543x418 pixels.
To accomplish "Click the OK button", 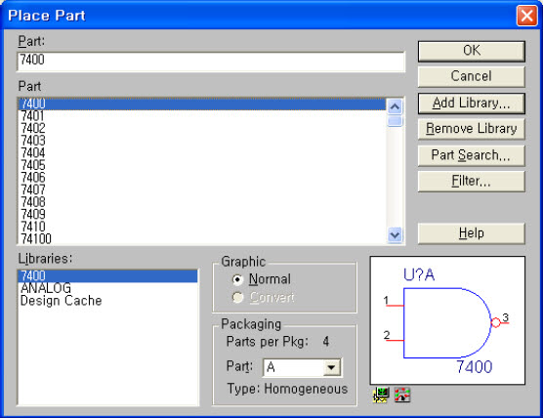I will 472,51.
